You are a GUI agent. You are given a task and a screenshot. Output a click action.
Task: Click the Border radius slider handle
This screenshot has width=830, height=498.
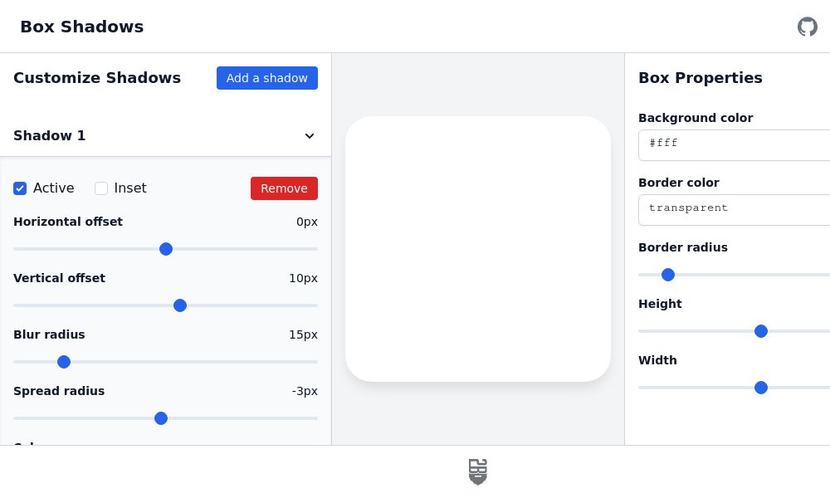coord(668,275)
